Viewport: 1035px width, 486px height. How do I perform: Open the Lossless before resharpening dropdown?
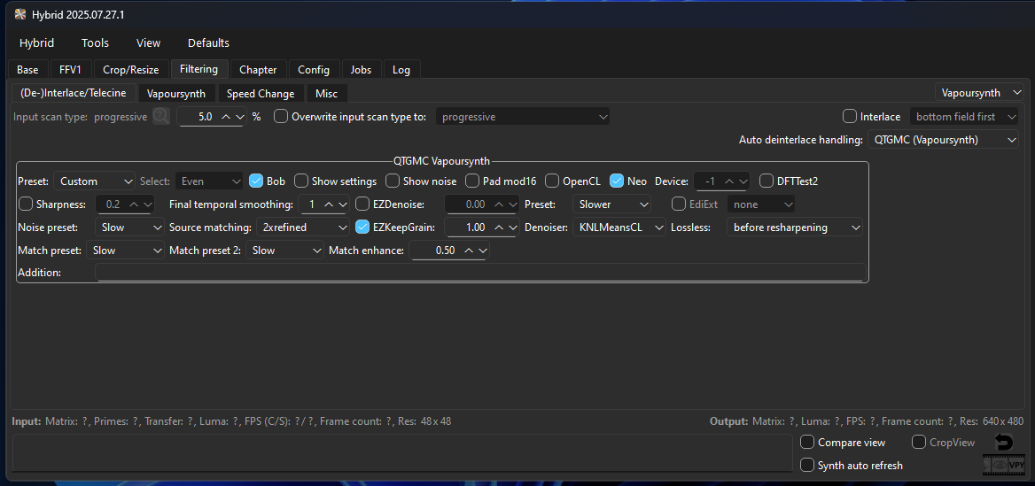pos(794,227)
